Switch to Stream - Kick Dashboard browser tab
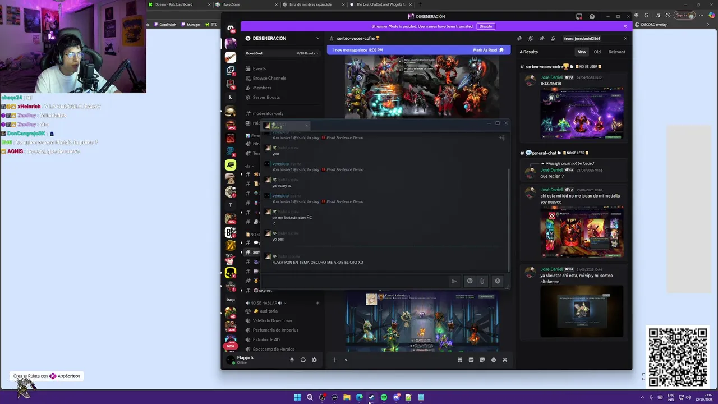The width and height of the screenshot is (718, 404). pos(178,4)
